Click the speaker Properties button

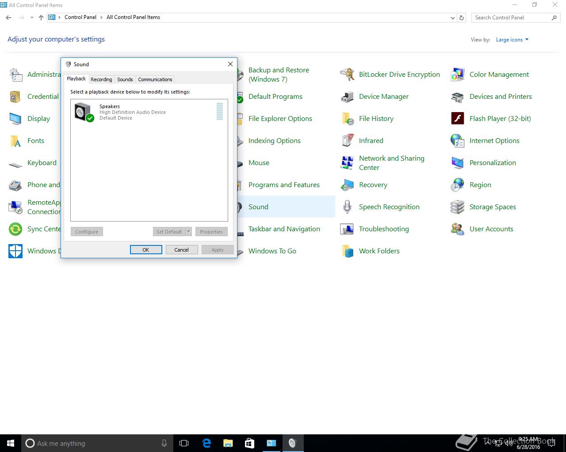point(211,232)
